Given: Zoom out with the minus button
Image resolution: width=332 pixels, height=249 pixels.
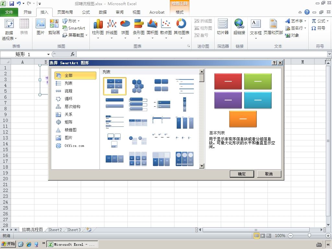Looking at the screenshot, I should tap(290, 236).
